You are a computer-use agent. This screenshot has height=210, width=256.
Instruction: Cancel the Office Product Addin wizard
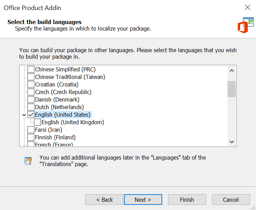coord(231,200)
